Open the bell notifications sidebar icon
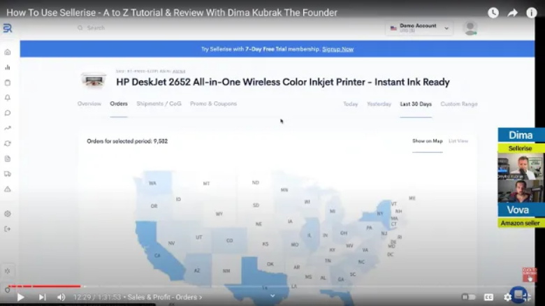This screenshot has width=545, height=306. click(x=8, y=98)
